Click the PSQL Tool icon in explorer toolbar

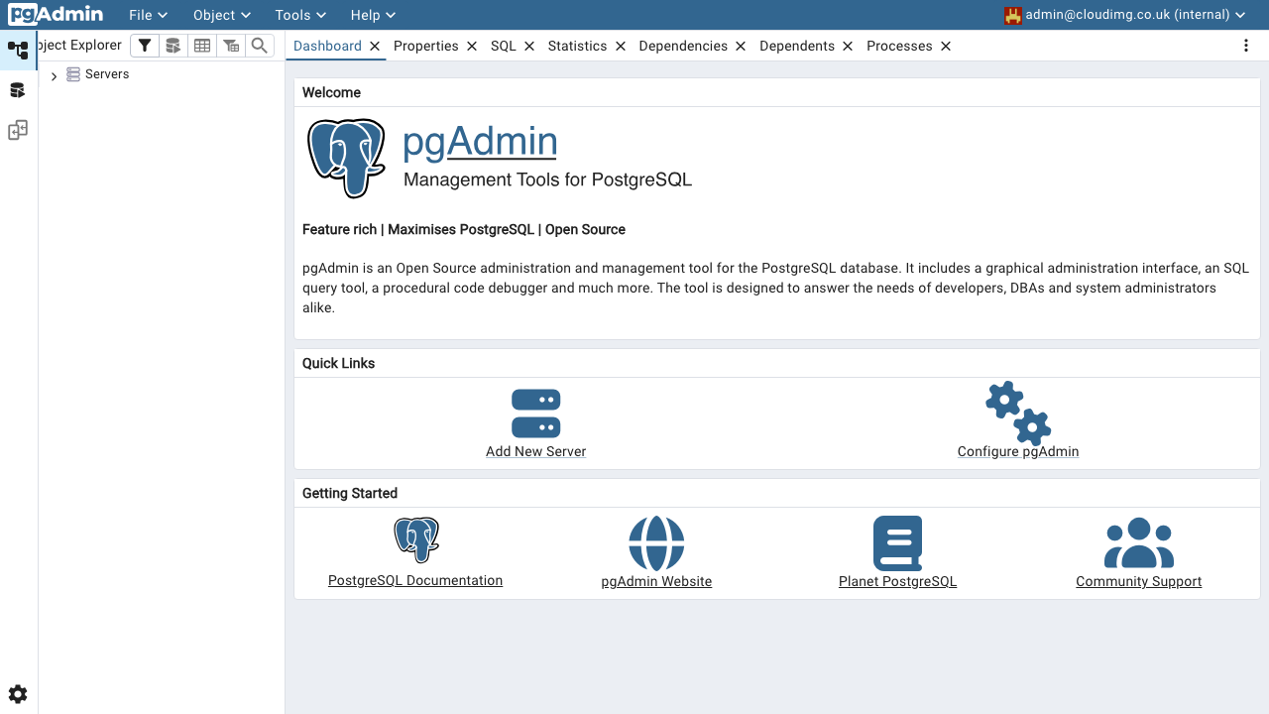pos(231,46)
